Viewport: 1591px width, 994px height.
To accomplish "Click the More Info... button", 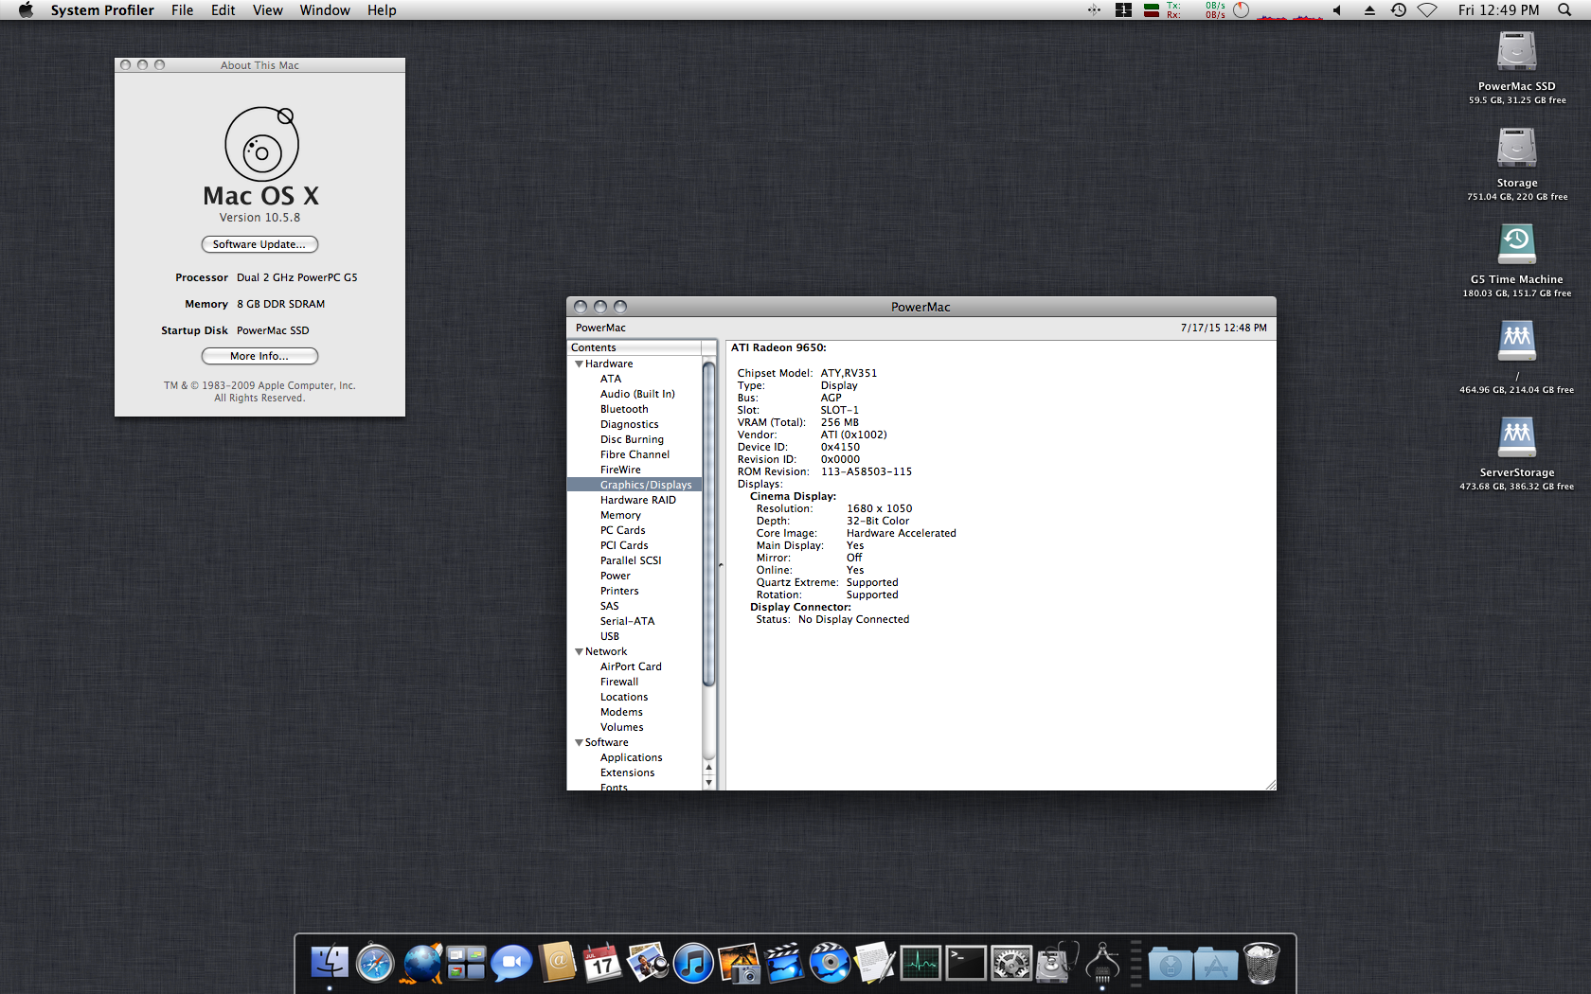I will point(259,356).
